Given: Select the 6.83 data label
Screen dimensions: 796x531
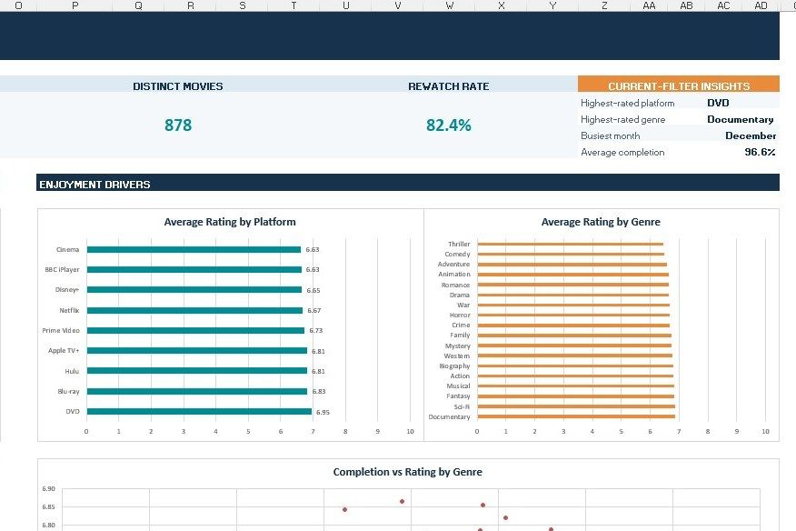Looking at the screenshot, I should pos(319,391).
